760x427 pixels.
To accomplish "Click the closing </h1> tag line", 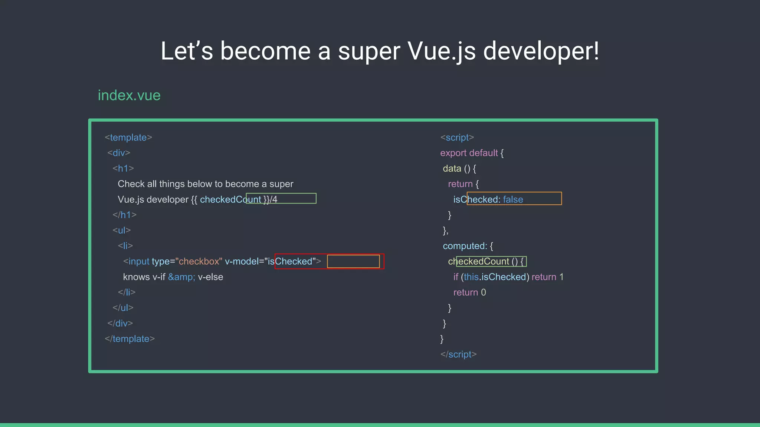I will tap(125, 215).
